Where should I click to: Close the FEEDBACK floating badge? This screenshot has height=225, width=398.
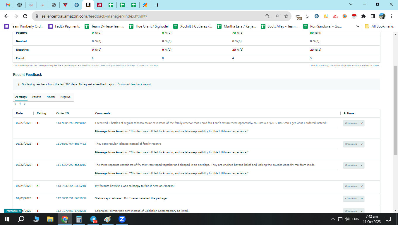tap(20, 211)
